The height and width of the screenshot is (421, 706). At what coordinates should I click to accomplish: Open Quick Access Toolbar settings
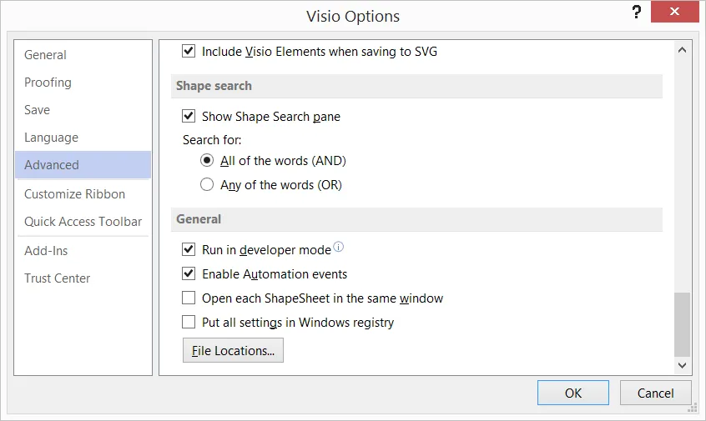[x=83, y=221]
